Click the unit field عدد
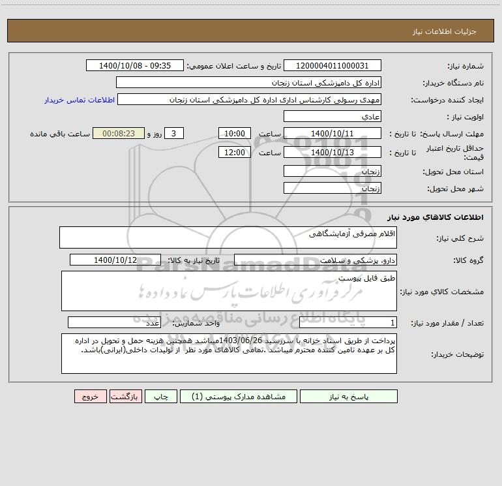Image resolution: width=502 pixels, height=486 pixels. [114, 322]
